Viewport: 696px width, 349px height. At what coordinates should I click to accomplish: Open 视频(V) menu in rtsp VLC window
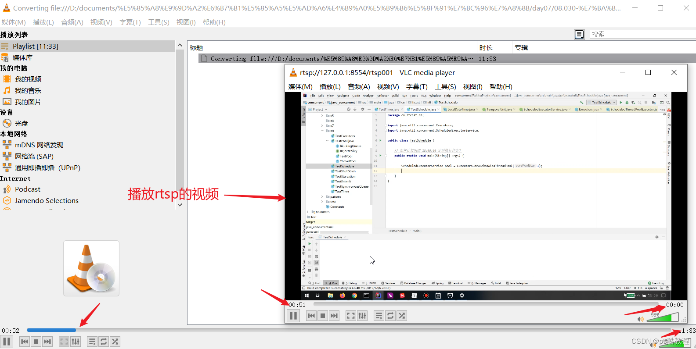pyautogui.click(x=388, y=87)
